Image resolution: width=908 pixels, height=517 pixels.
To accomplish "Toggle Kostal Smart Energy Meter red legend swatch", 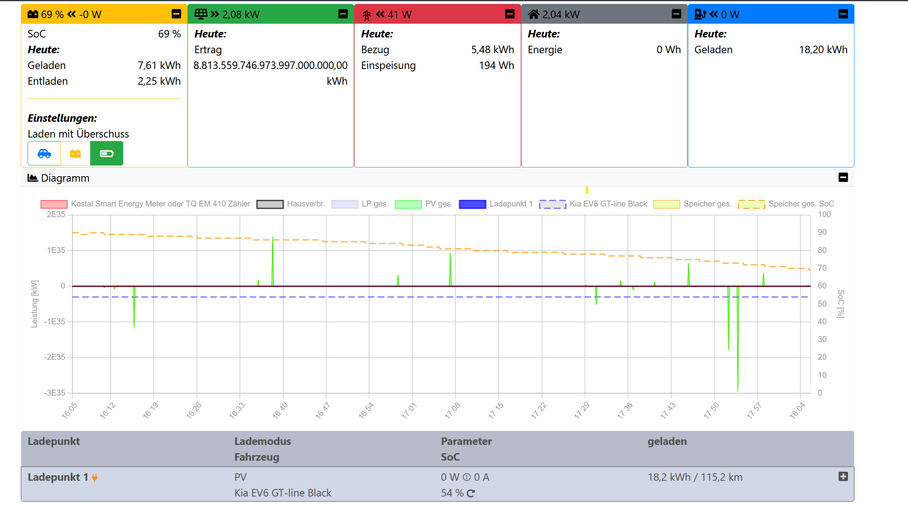I will [x=54, y=204].
